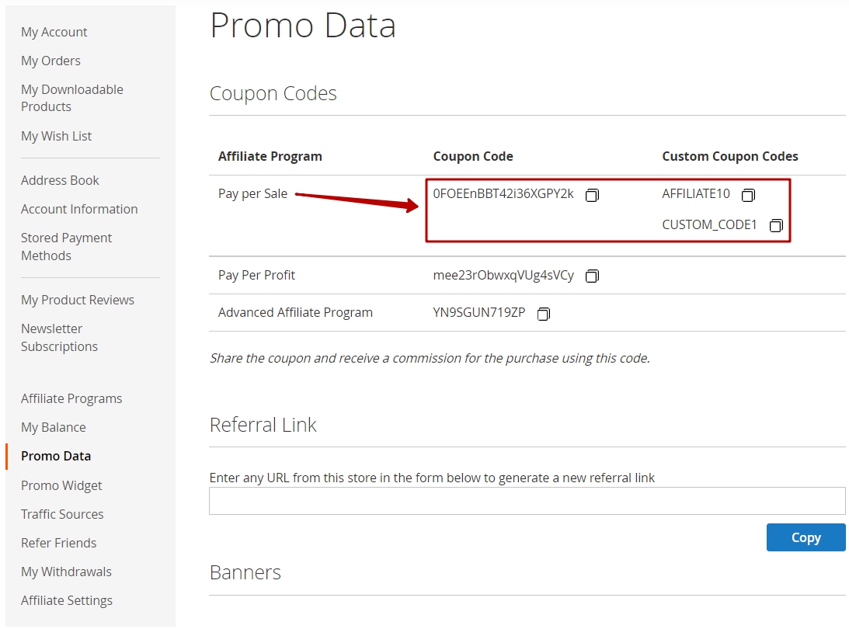Copy the AFFILIATE10 custom coupon code

tap(748, 195)
